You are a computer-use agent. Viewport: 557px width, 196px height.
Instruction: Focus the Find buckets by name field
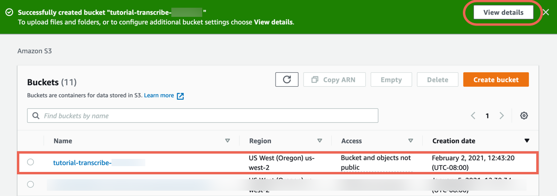coord(203,116)
